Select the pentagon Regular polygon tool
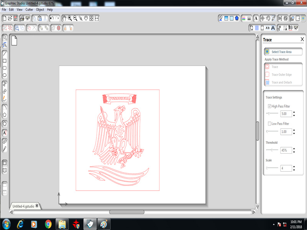The width and height of the screenshot is (307, 230). 5,115
